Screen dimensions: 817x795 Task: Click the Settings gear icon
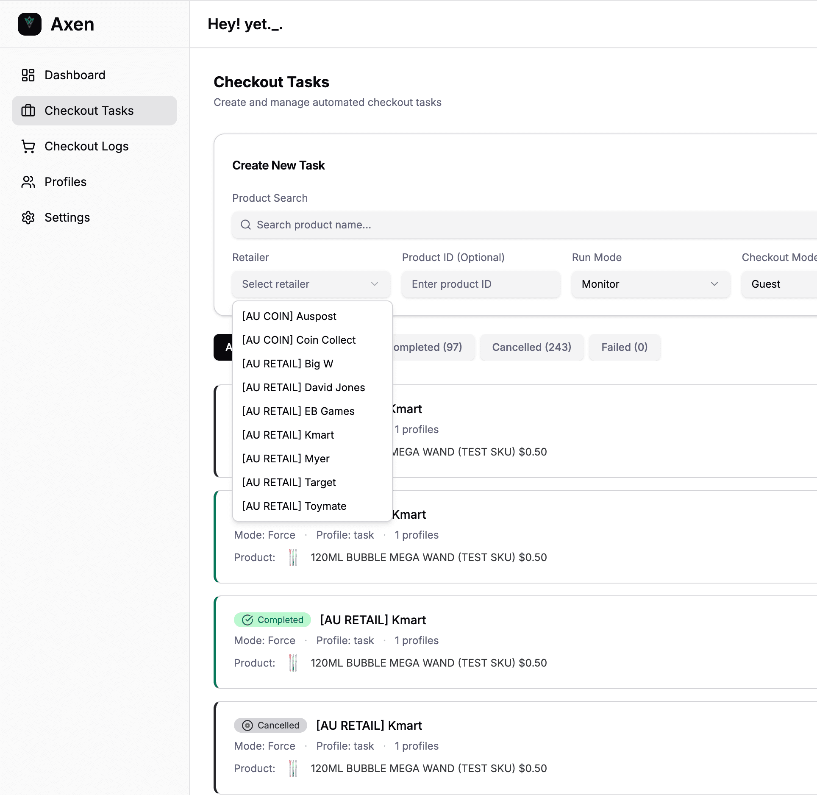28,217
